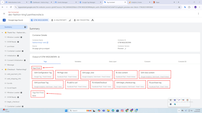Switch to the Consent tab
This screenshot has width=202, height=113.
coord(147,62)
